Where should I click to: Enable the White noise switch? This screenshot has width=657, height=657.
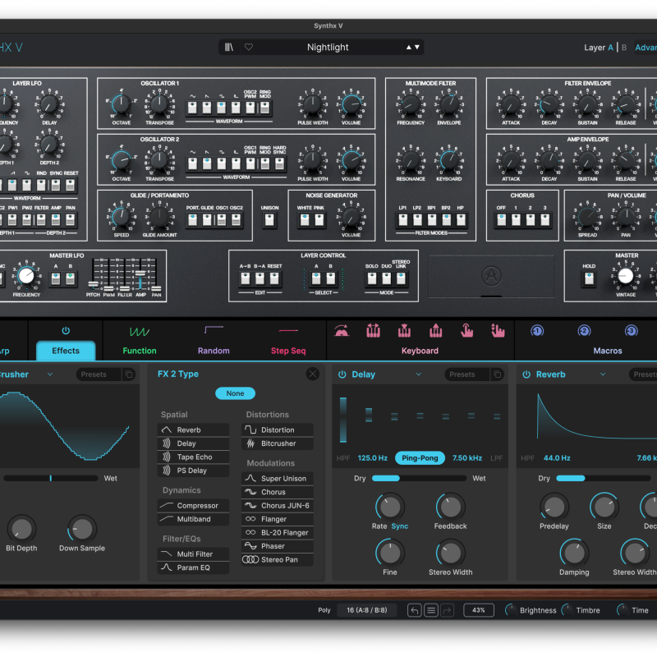[x=305, y=220]
